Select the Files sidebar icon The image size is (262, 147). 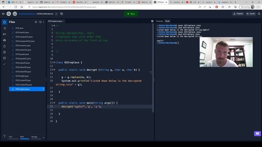coord(5,22)
